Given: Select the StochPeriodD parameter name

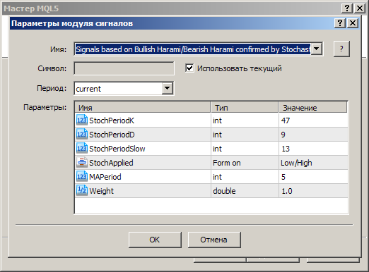Looking at the screenshot, I should (x=112, y=135).
